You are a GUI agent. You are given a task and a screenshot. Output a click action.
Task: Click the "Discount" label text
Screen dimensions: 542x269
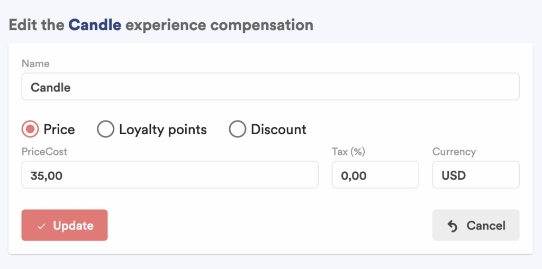pos(278,129)
